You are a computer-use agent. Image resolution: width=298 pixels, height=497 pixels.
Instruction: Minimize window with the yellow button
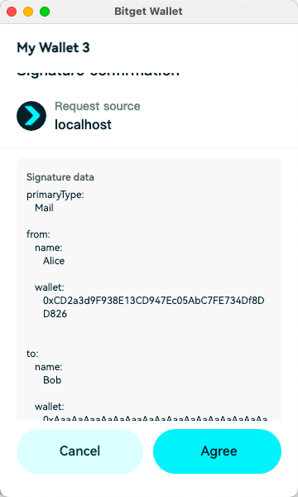coord(28,12)
